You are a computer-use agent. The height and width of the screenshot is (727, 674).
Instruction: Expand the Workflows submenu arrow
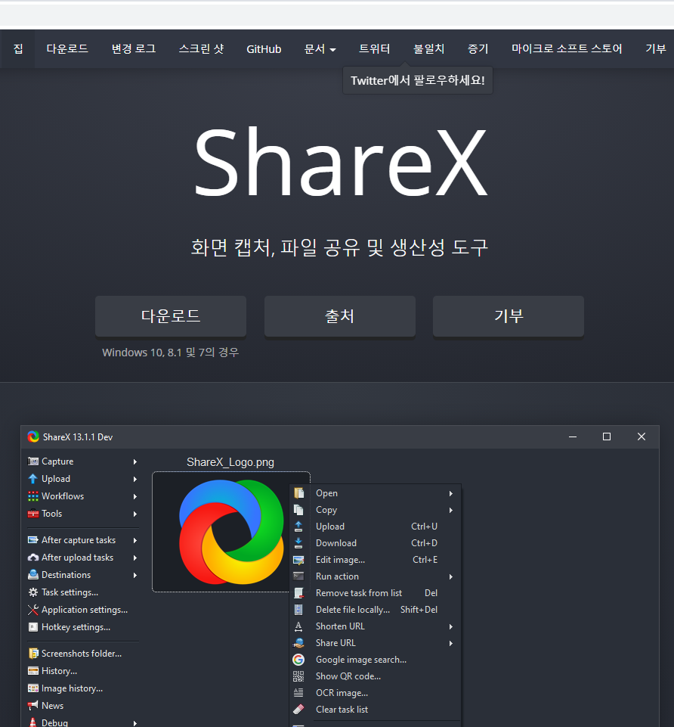coord(134,496)
